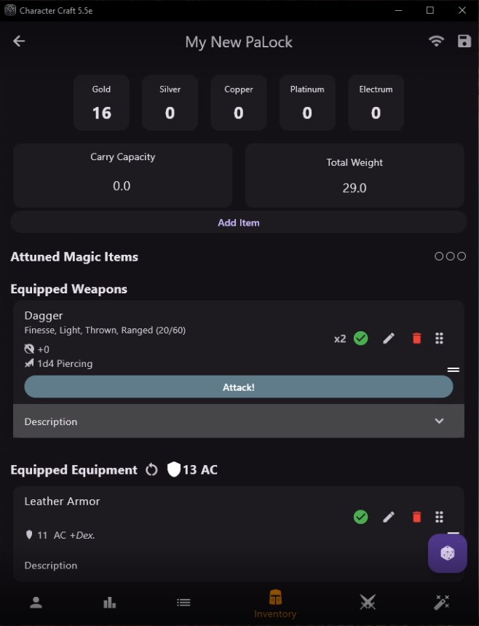Toggle the Leather Armor equipped checkmark

point(360,517)
